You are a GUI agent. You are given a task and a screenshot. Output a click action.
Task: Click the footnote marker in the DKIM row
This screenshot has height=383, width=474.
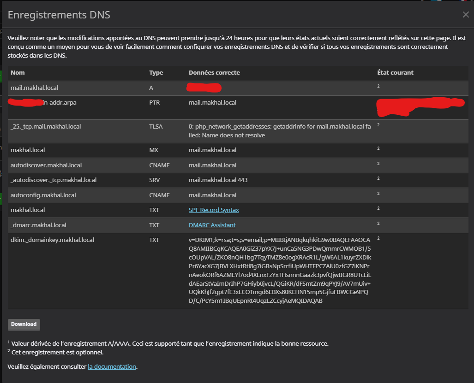pyautogui.click(x=378, y=238)
